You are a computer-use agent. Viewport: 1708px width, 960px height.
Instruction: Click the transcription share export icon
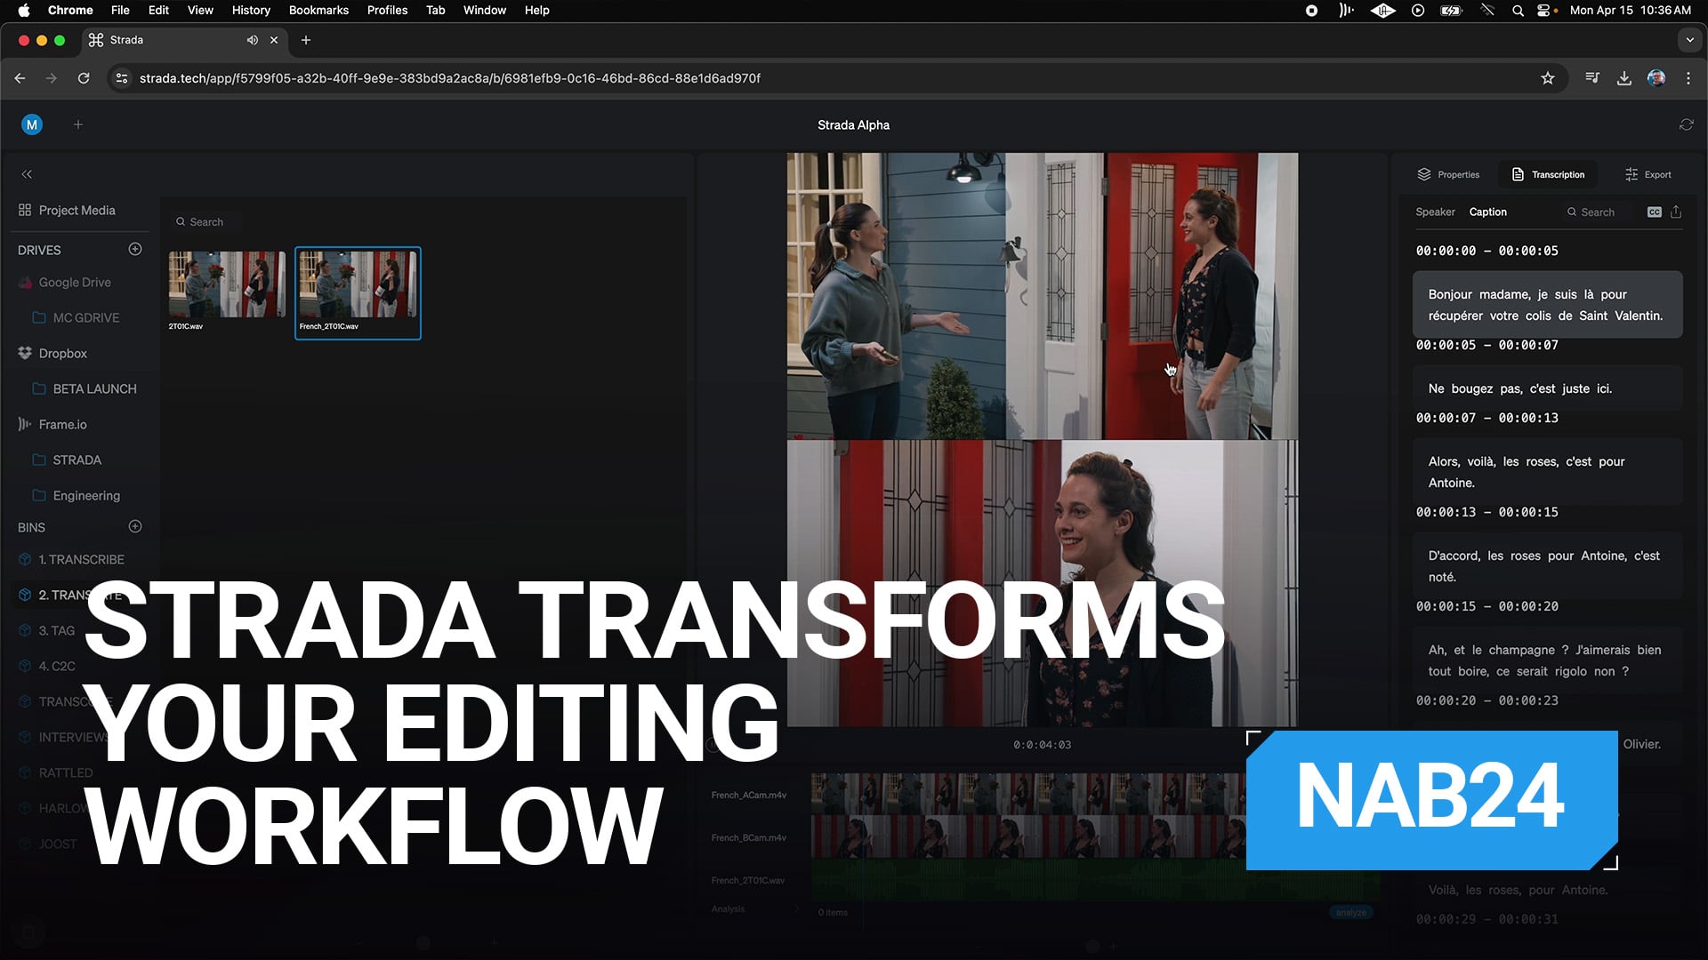tap(1676, 212)
